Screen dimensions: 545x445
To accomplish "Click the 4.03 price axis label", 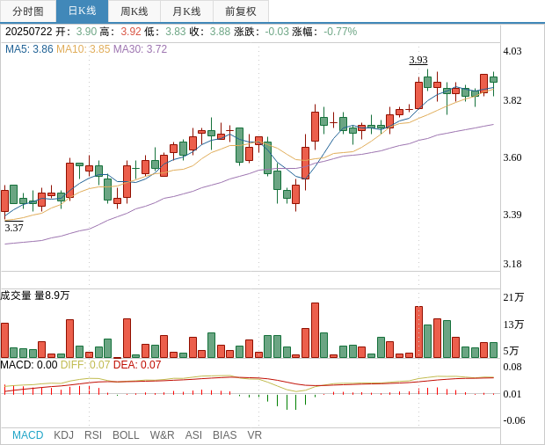I will pyautogui.click(x=512, y=52).
